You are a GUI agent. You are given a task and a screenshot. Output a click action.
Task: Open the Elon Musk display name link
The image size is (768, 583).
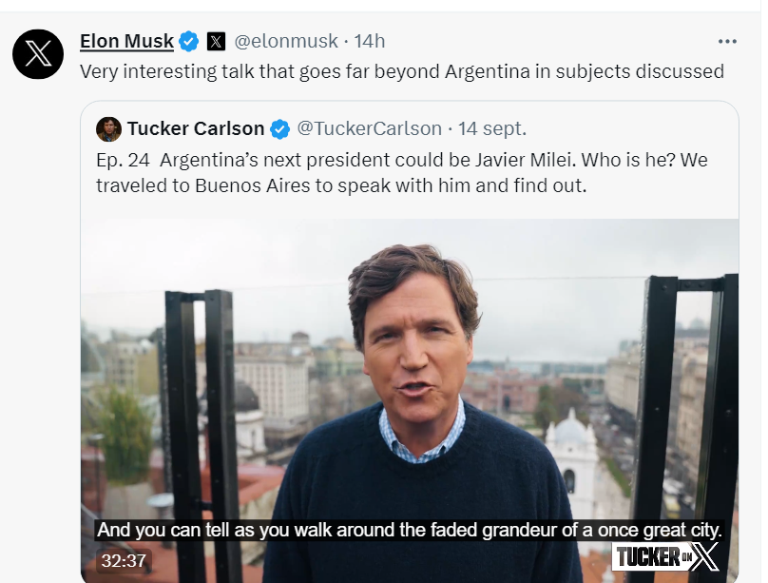[x=126, y=41]
